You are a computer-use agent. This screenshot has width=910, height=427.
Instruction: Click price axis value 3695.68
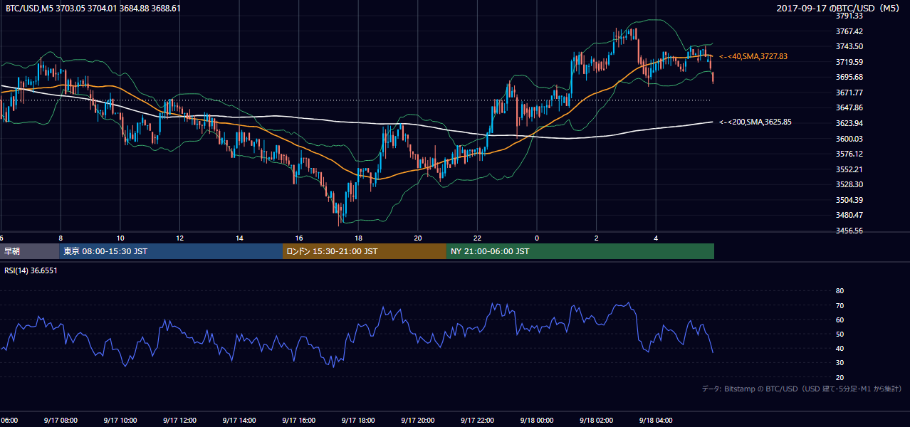coord(849,77)
